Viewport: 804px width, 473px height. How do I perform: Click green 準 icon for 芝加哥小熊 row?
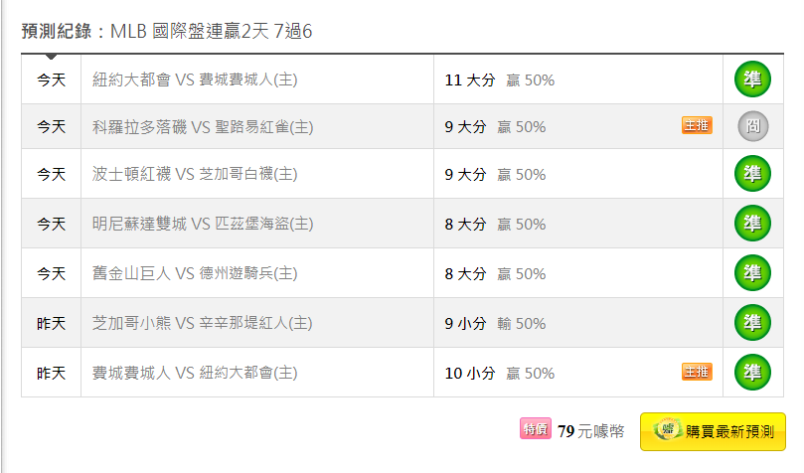click(x=752, y=322)
